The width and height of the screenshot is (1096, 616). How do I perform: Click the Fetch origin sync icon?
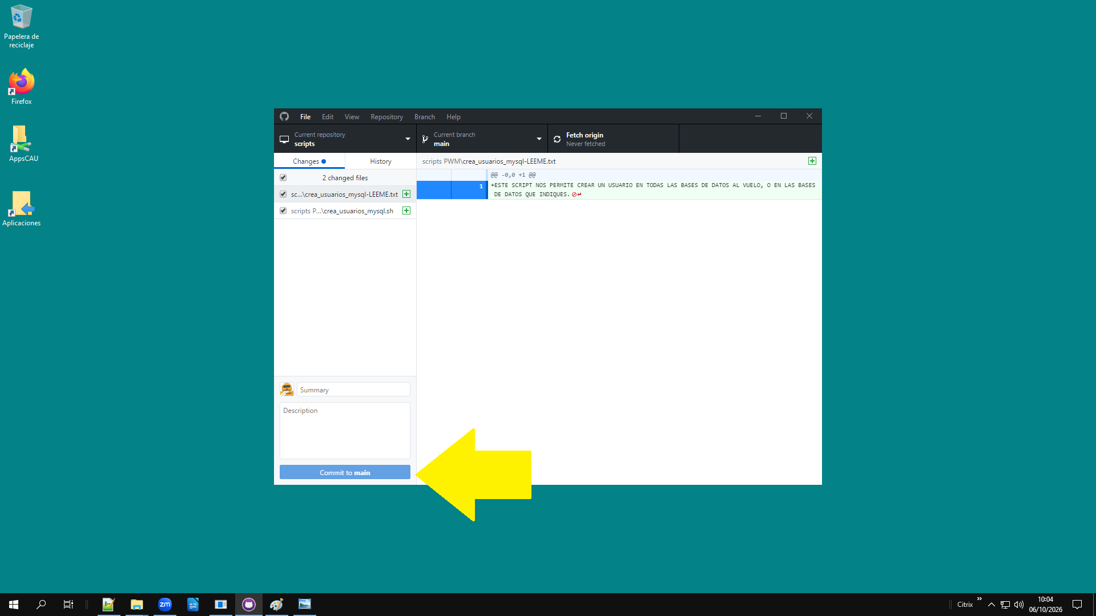(557, 139)
